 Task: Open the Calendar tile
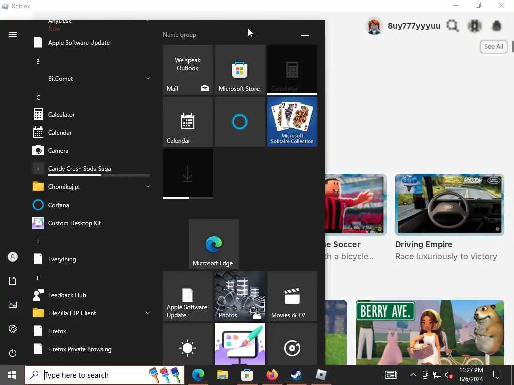tap(188, 122)
